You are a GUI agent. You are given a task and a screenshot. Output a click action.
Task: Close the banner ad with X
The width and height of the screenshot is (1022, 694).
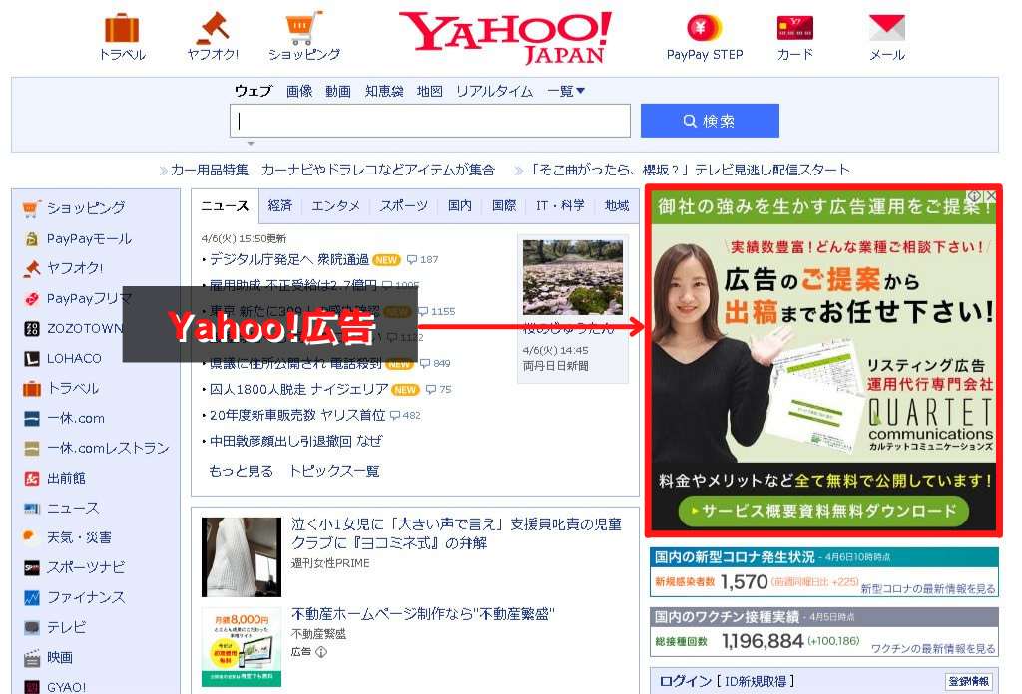(x=991, y=195)
